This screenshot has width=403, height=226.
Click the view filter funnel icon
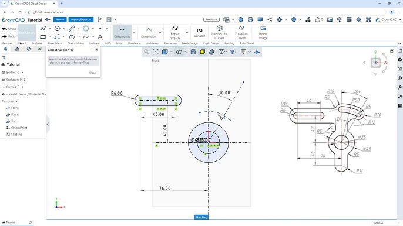click(233, 52)
